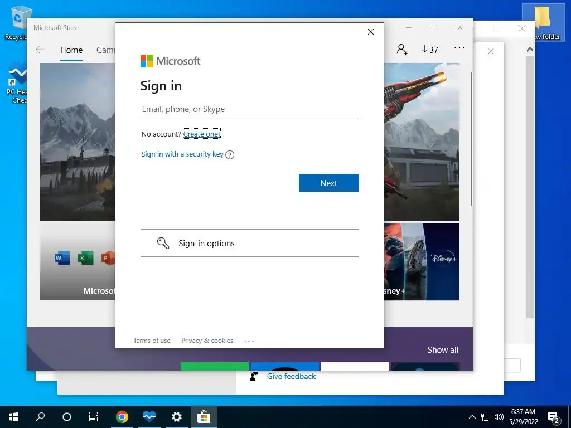The height and width of the screenshot is (428, 571).
Task: Select the New folder on desktop
Action: click(x=545, y=22)
